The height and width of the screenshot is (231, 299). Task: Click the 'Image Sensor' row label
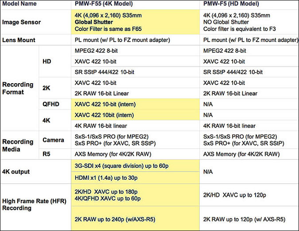pyautogui.click(x=21, y=22)
